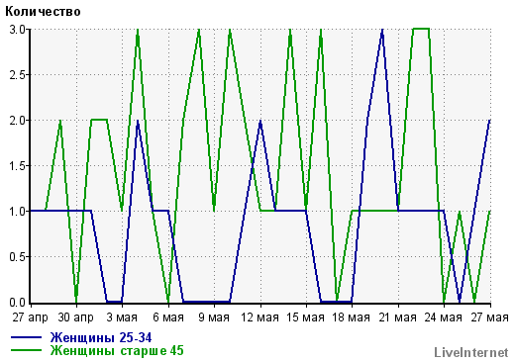Click the 30 апр date label
This screenshot has height=362, width=515.
click(76, 317)
